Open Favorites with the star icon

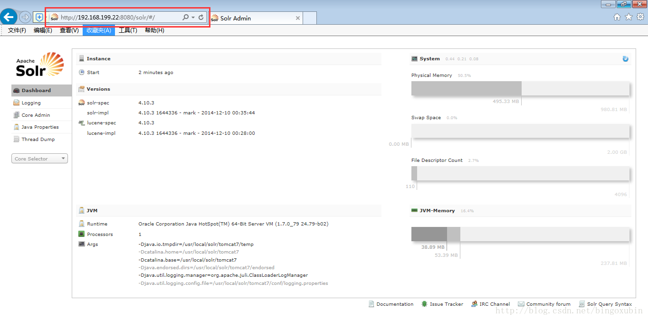coord(629,17)
